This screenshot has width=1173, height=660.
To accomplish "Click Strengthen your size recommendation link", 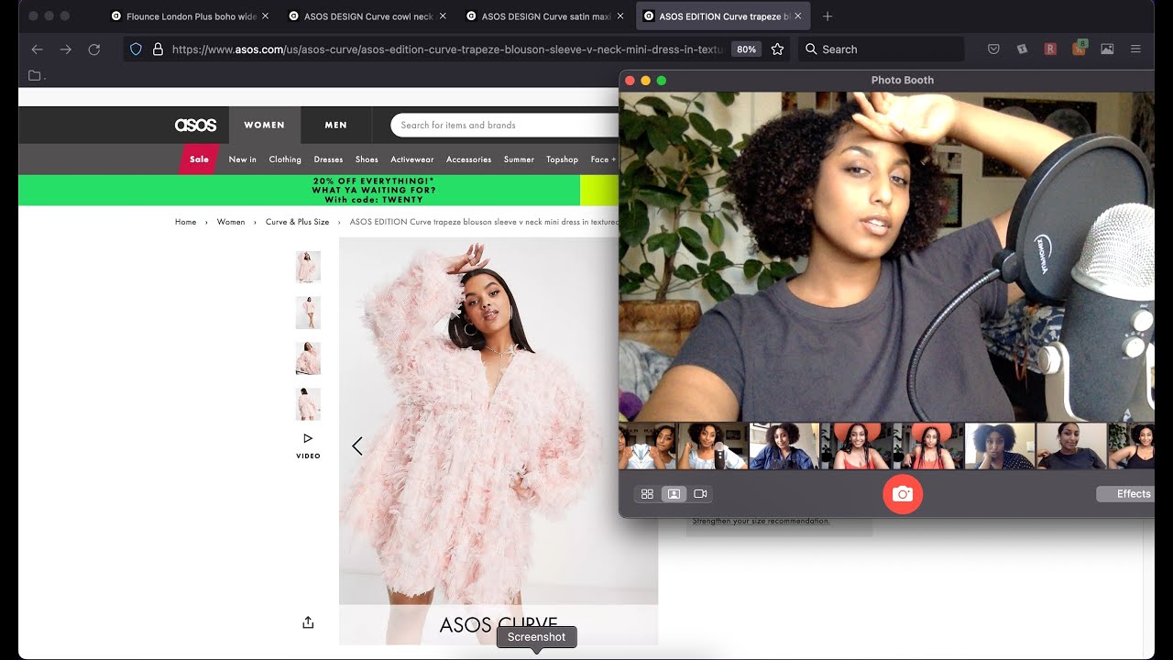I will point(761,522).
